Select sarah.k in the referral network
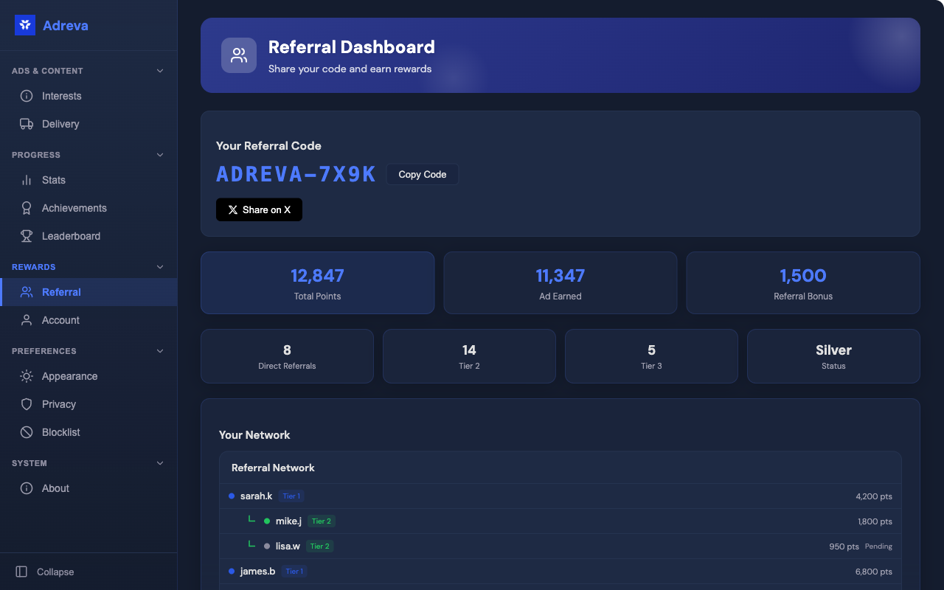The image size is (944, 590). pyautogui.click(x=256, y=496)
